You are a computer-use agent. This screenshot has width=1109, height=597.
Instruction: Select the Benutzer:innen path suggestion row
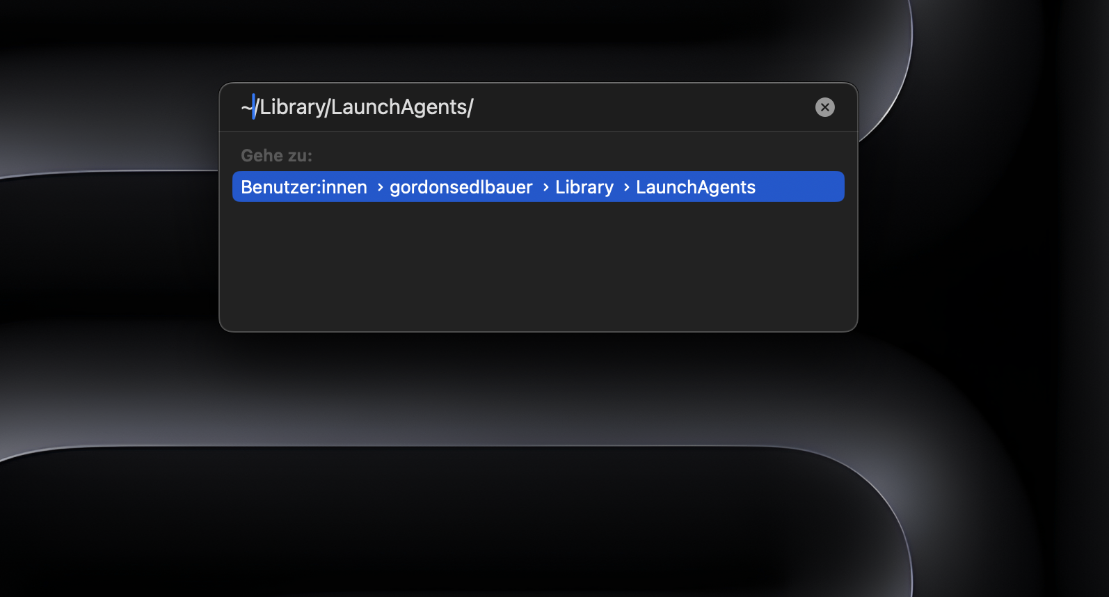[x=538, y=186]
